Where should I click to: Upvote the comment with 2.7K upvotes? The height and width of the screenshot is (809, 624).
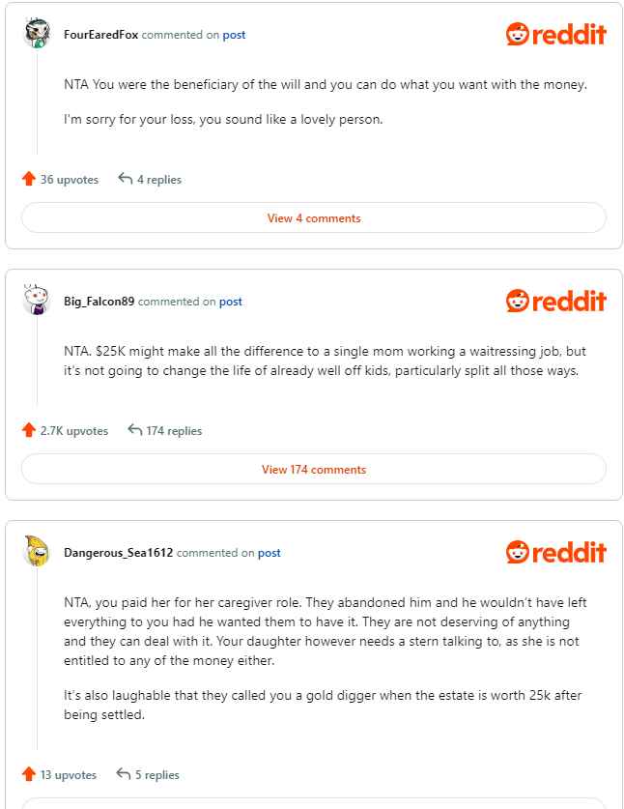(29, 430)
